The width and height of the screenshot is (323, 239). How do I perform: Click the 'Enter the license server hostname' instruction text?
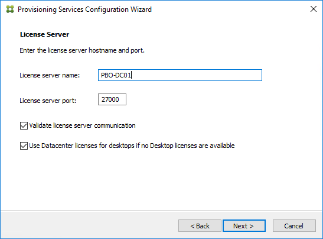[82, 50]
